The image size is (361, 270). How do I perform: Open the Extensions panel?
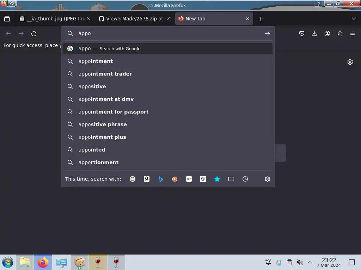tap(340, 33)
